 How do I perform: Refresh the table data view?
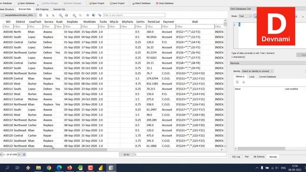[40, 15]
